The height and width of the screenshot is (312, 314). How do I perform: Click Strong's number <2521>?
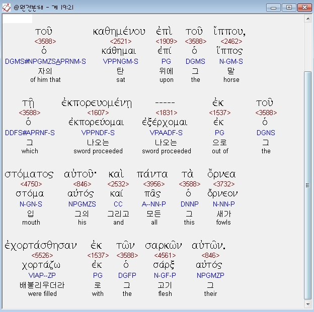pyautogui.click(x=121, y=41)
